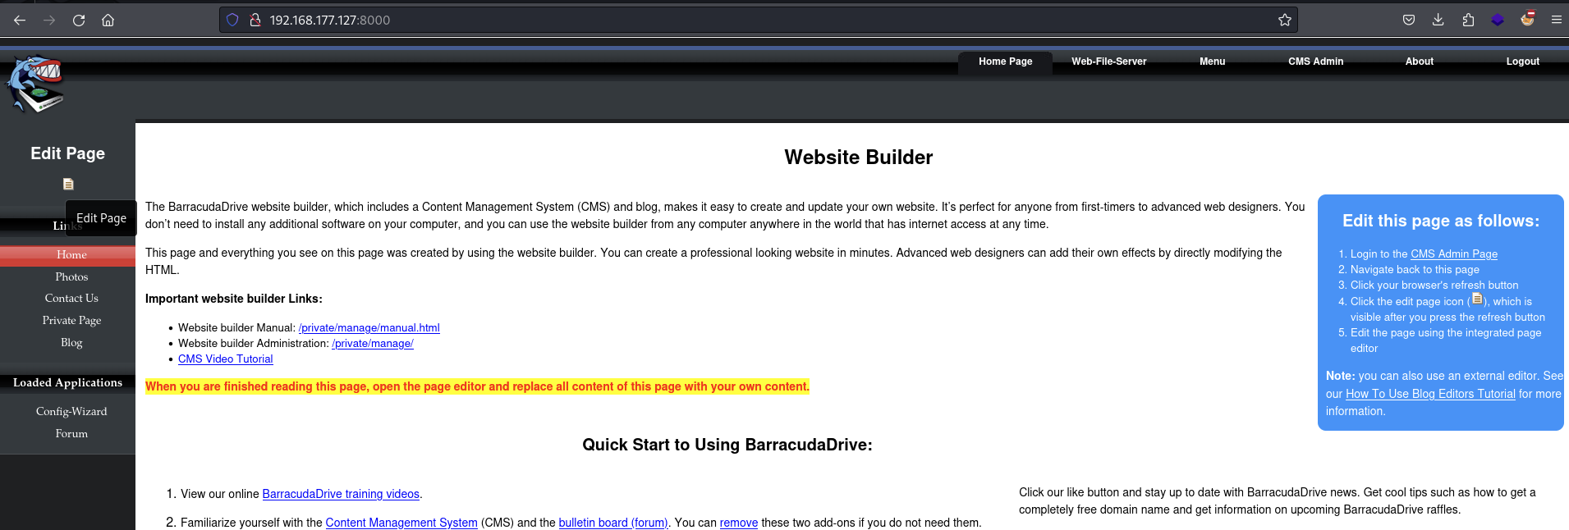Viewport: 1569px width, 530px height.
Task: Open the How To Use Blog Editors Tutorial link
Action: pos(1430,394)
